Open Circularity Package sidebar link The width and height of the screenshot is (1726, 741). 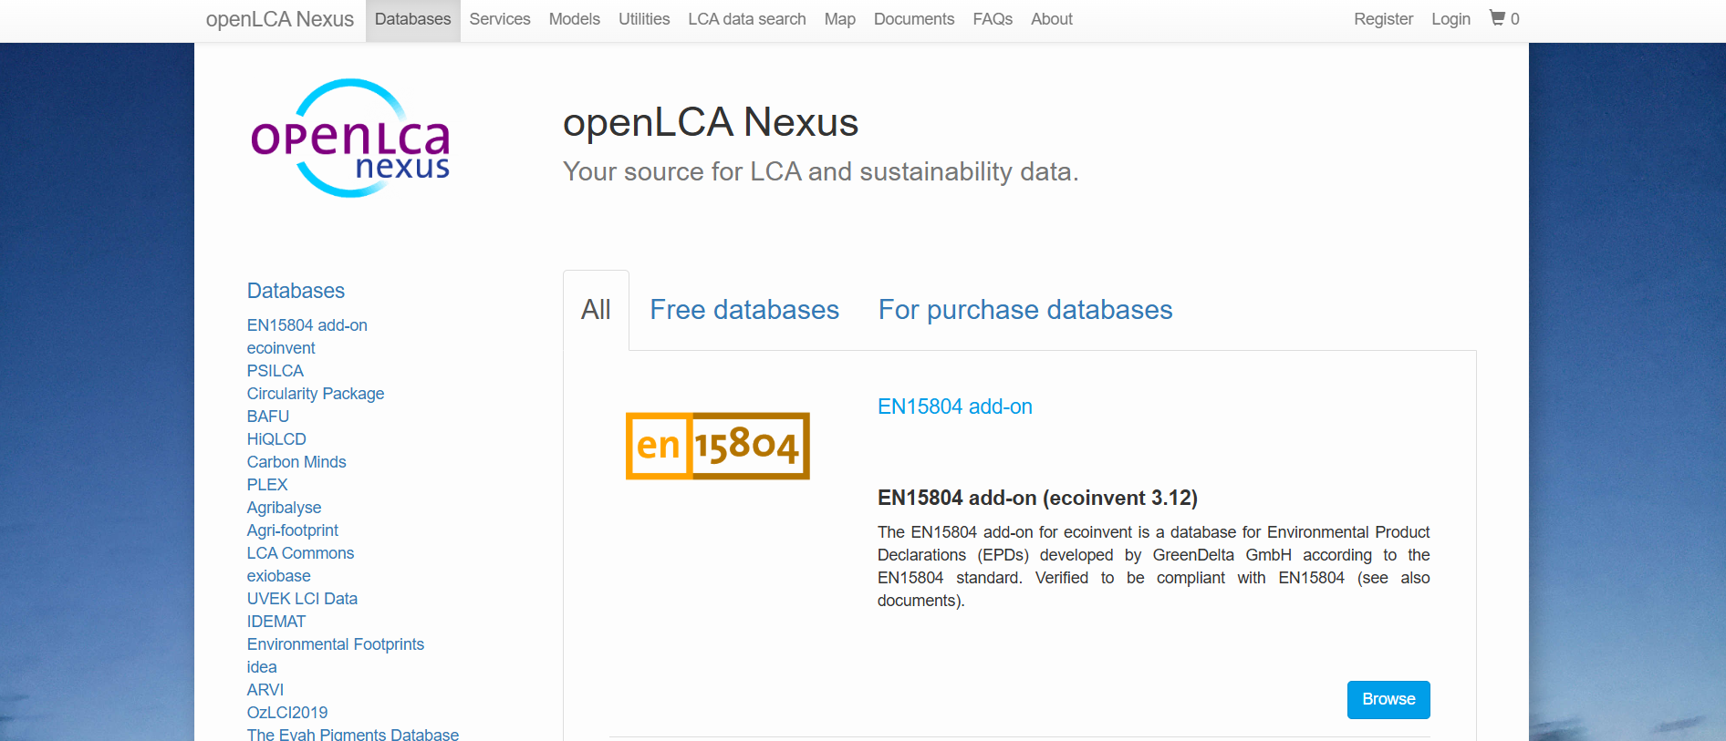316,394
